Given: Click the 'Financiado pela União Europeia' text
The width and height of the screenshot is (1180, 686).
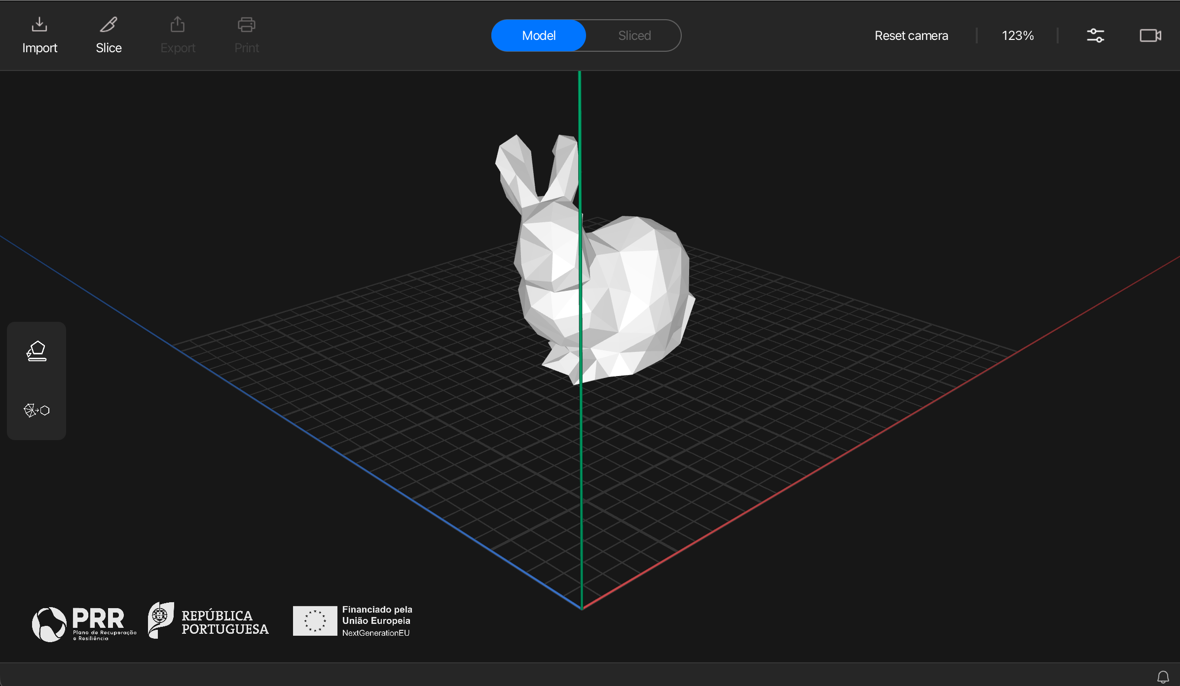Looking at the screenshot, I should 377,615.
